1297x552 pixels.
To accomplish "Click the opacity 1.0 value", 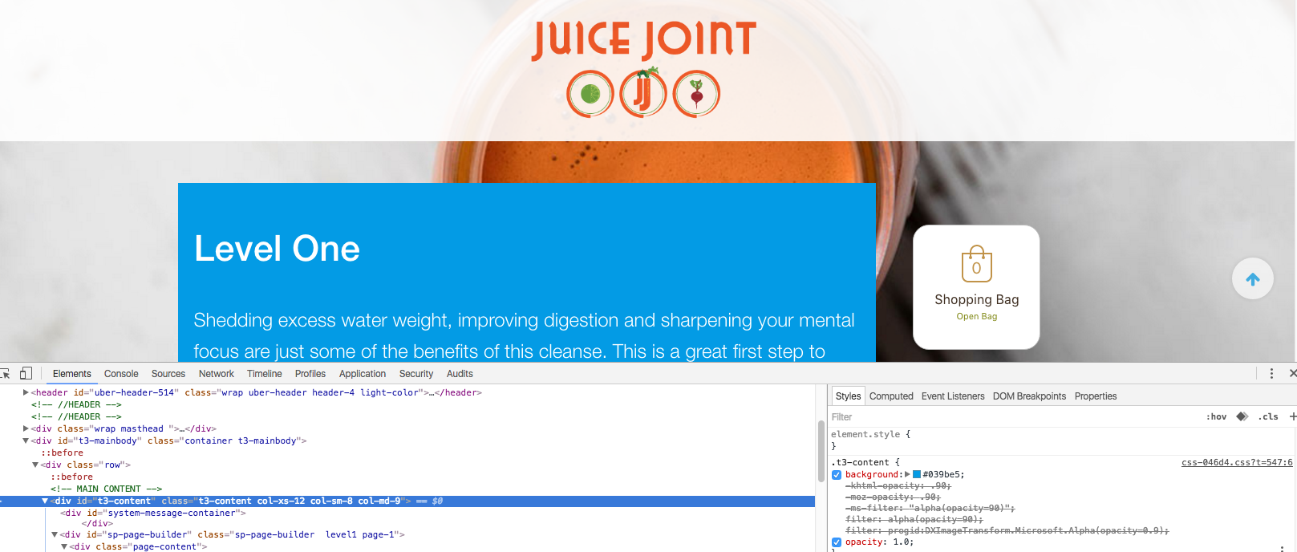I will (902, 542).
